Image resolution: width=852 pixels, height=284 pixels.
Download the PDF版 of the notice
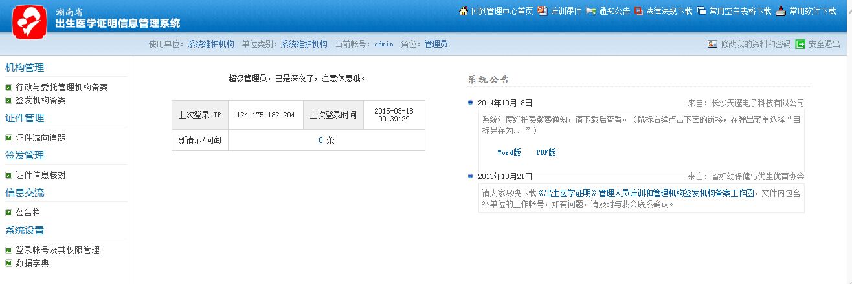coord(546,153)
